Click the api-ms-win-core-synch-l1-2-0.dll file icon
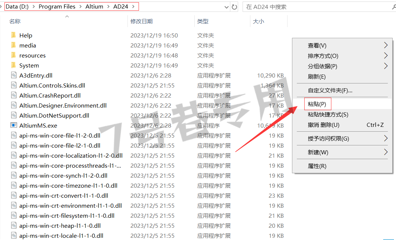 (14, 175)
